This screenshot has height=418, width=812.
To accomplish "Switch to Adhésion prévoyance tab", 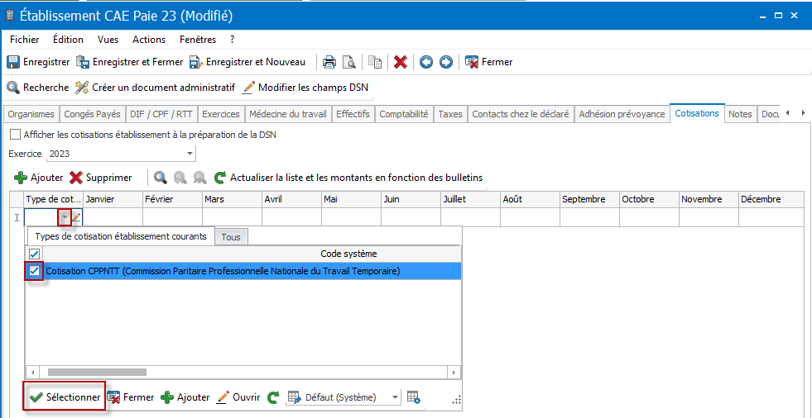I will tap(622, 114).
